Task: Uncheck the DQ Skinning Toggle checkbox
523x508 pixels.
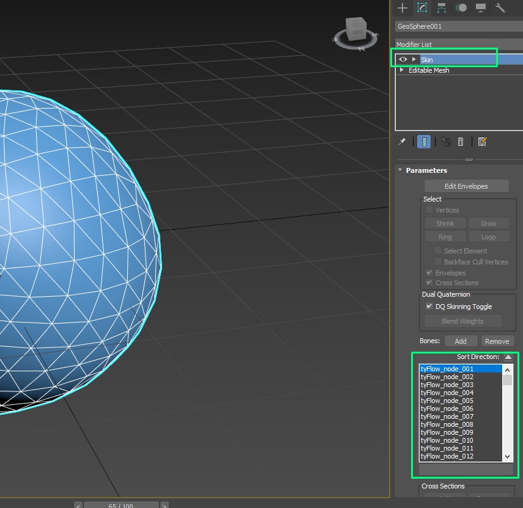Action: [x=429, y=307]
